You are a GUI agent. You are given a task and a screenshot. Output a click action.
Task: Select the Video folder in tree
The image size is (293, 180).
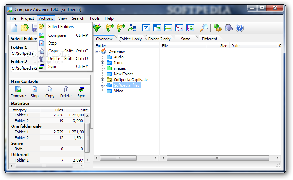119,91
